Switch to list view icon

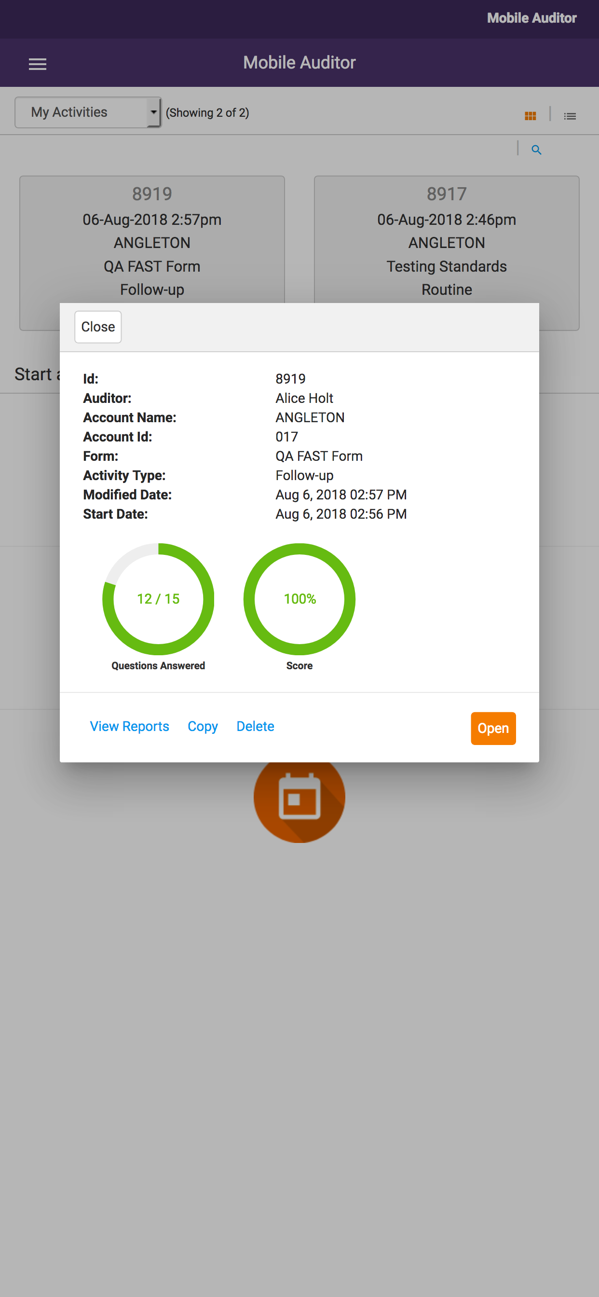tap(570, 116)
